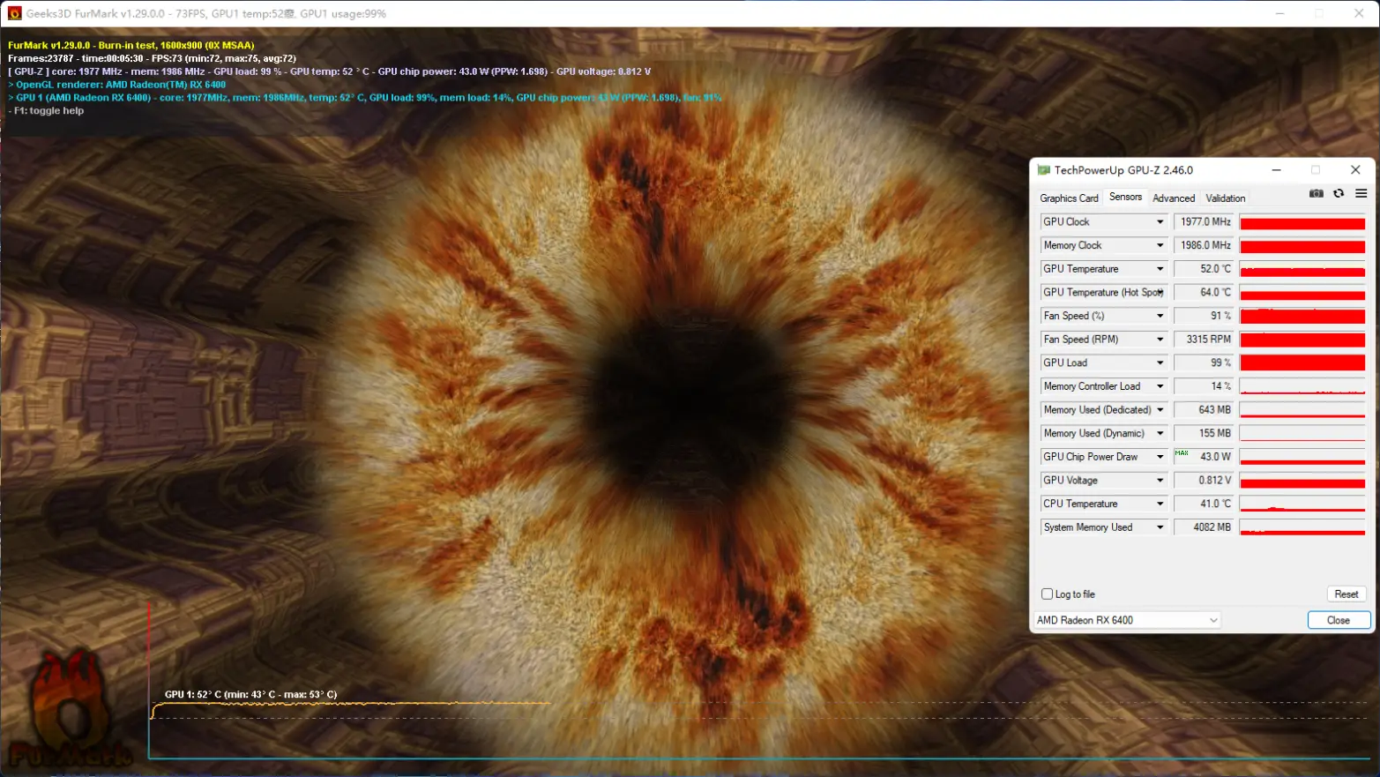Open the CPU Temperature sensor dropdown
This screenshot has width=1380, height=777.
pyautogui.click(x=1160, y=504)
